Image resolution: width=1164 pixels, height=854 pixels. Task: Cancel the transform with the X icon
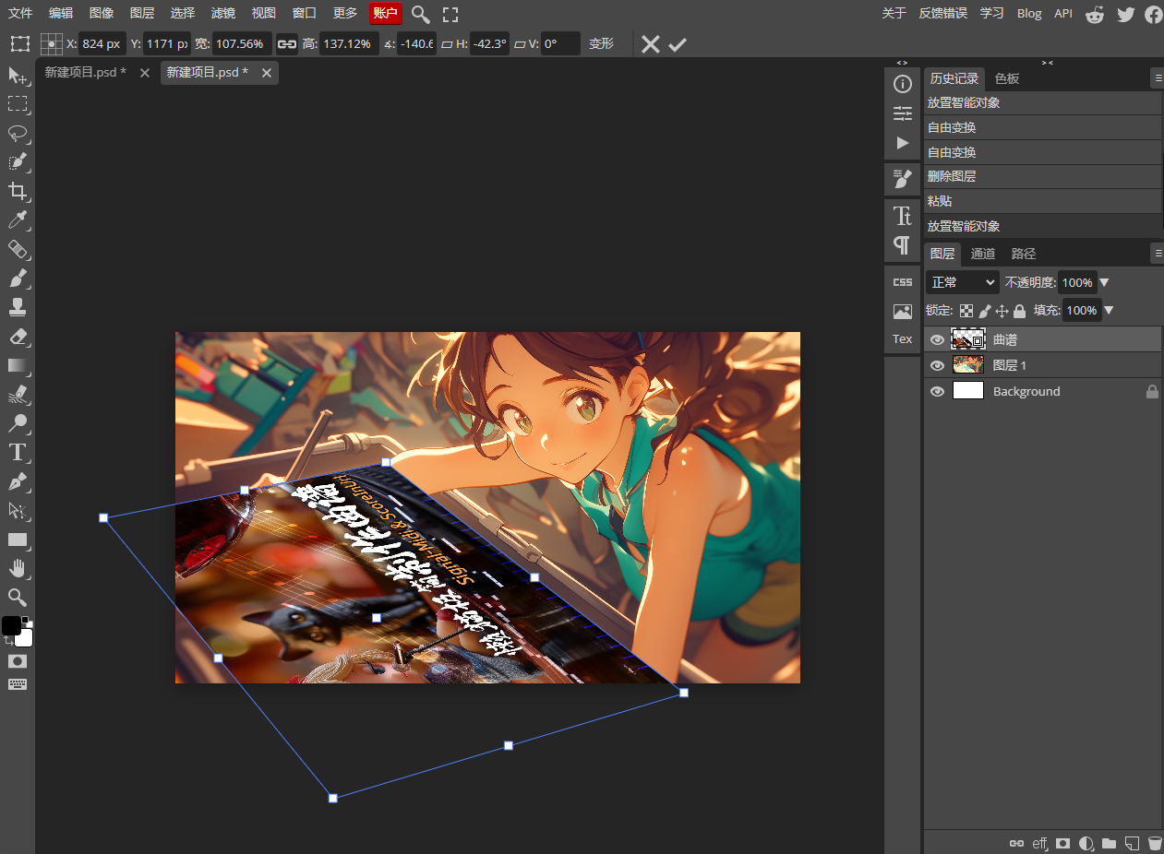click(651, 44)
